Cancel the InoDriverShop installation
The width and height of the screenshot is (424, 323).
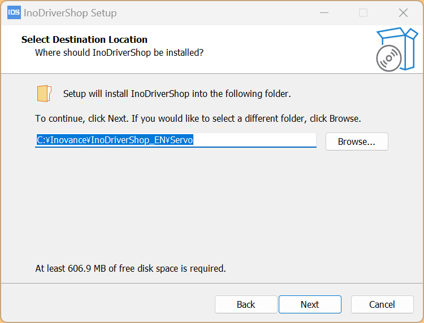382,304
